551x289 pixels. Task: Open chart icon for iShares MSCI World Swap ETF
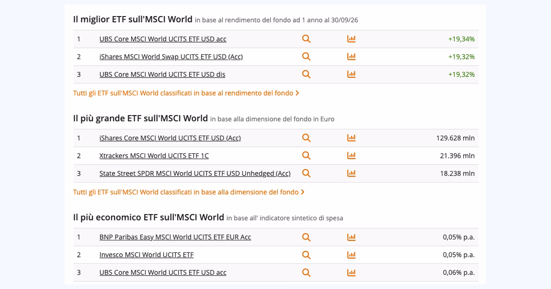pyautogui.click(x=351, y=56)
